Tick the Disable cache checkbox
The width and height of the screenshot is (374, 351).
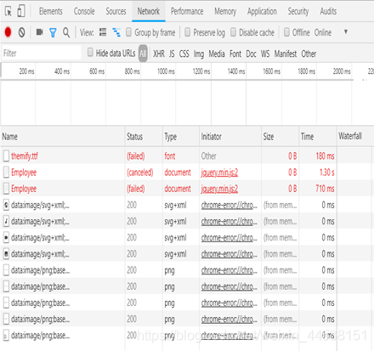[x=233, y=32]
